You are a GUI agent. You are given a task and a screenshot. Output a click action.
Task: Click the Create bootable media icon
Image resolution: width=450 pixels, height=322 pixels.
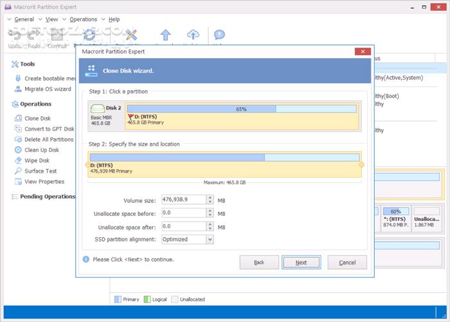(x=18, y=78)
